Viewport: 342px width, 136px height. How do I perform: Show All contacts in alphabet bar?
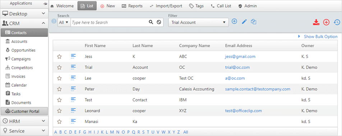click(186, 132)
